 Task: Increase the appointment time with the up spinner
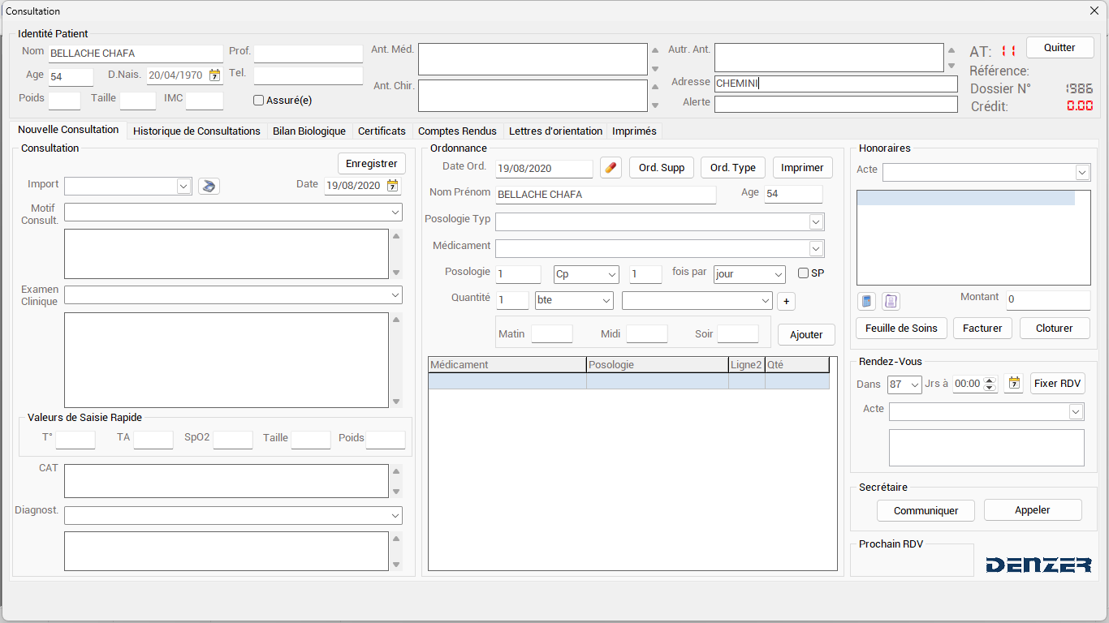pyautogui.click(x=989, y=380)
